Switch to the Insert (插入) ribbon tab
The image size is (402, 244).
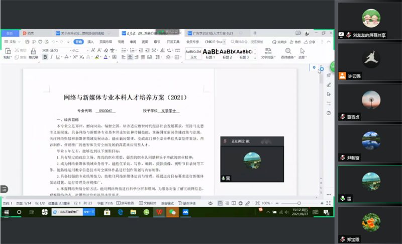coord(90,42)
